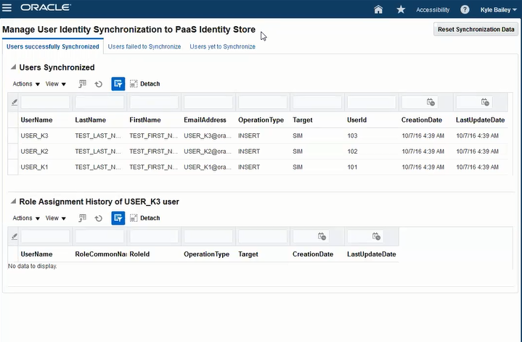Screen dimensions: 522x342
Task: Sort by RoleId column header
Action: click(x=139, y=254)
